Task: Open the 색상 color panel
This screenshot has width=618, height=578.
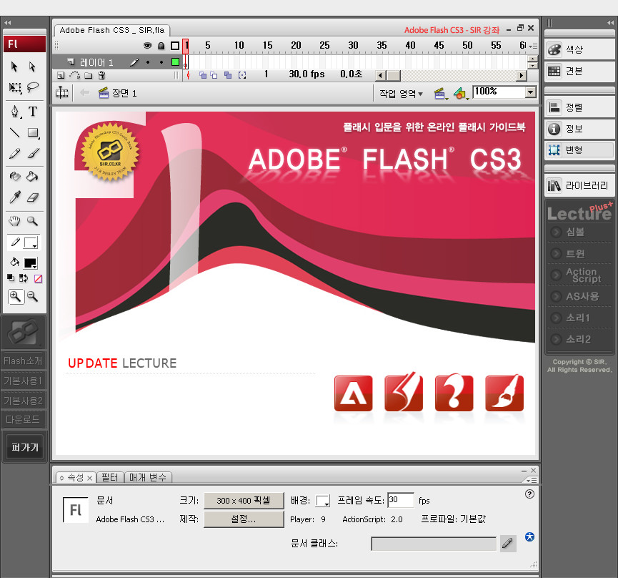Action: point(579,49)
